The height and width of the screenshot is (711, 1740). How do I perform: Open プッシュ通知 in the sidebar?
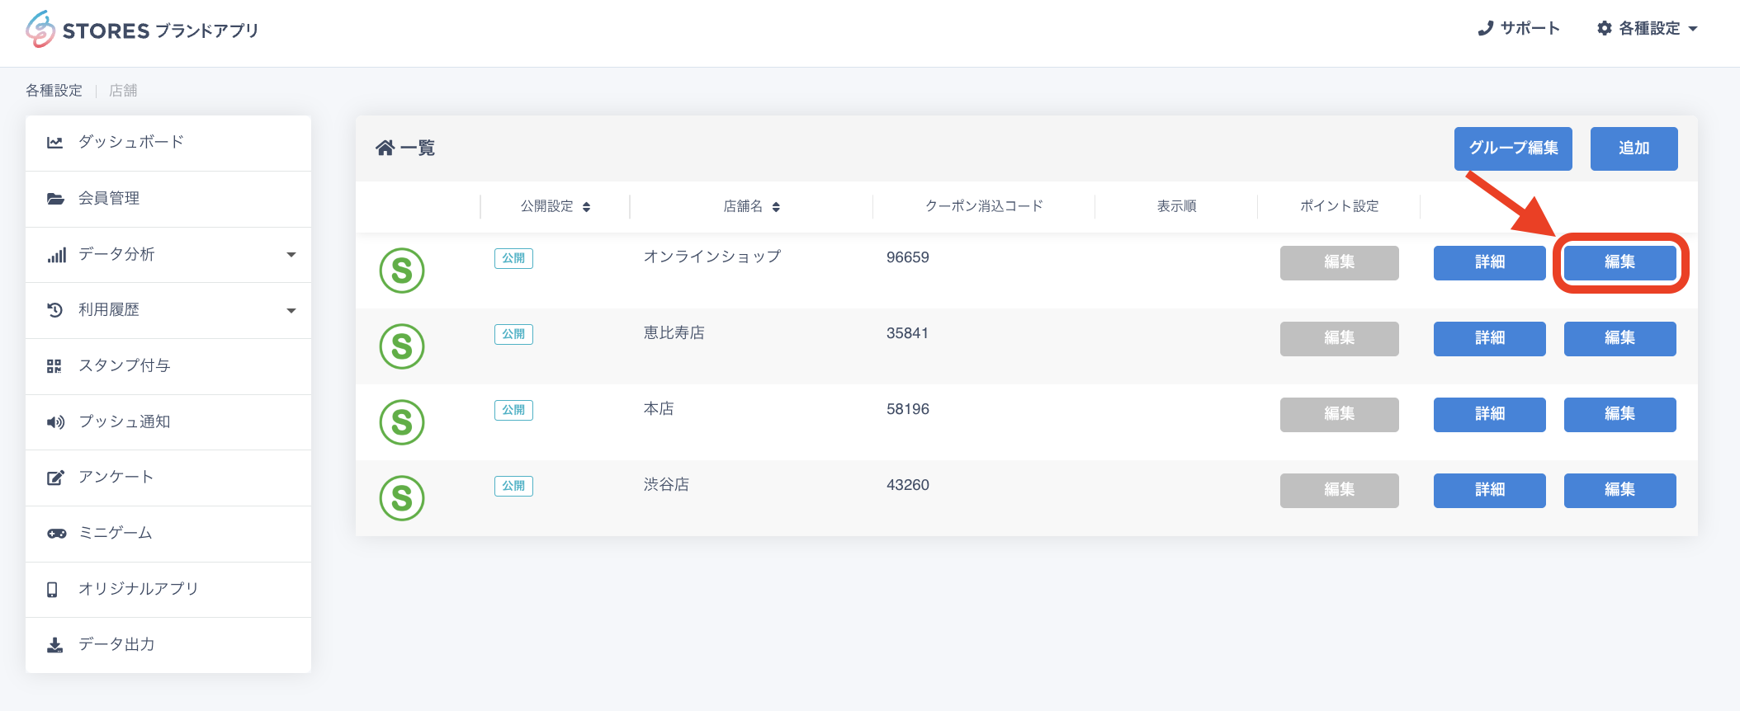pyautogui.click(x=168, y=422)
